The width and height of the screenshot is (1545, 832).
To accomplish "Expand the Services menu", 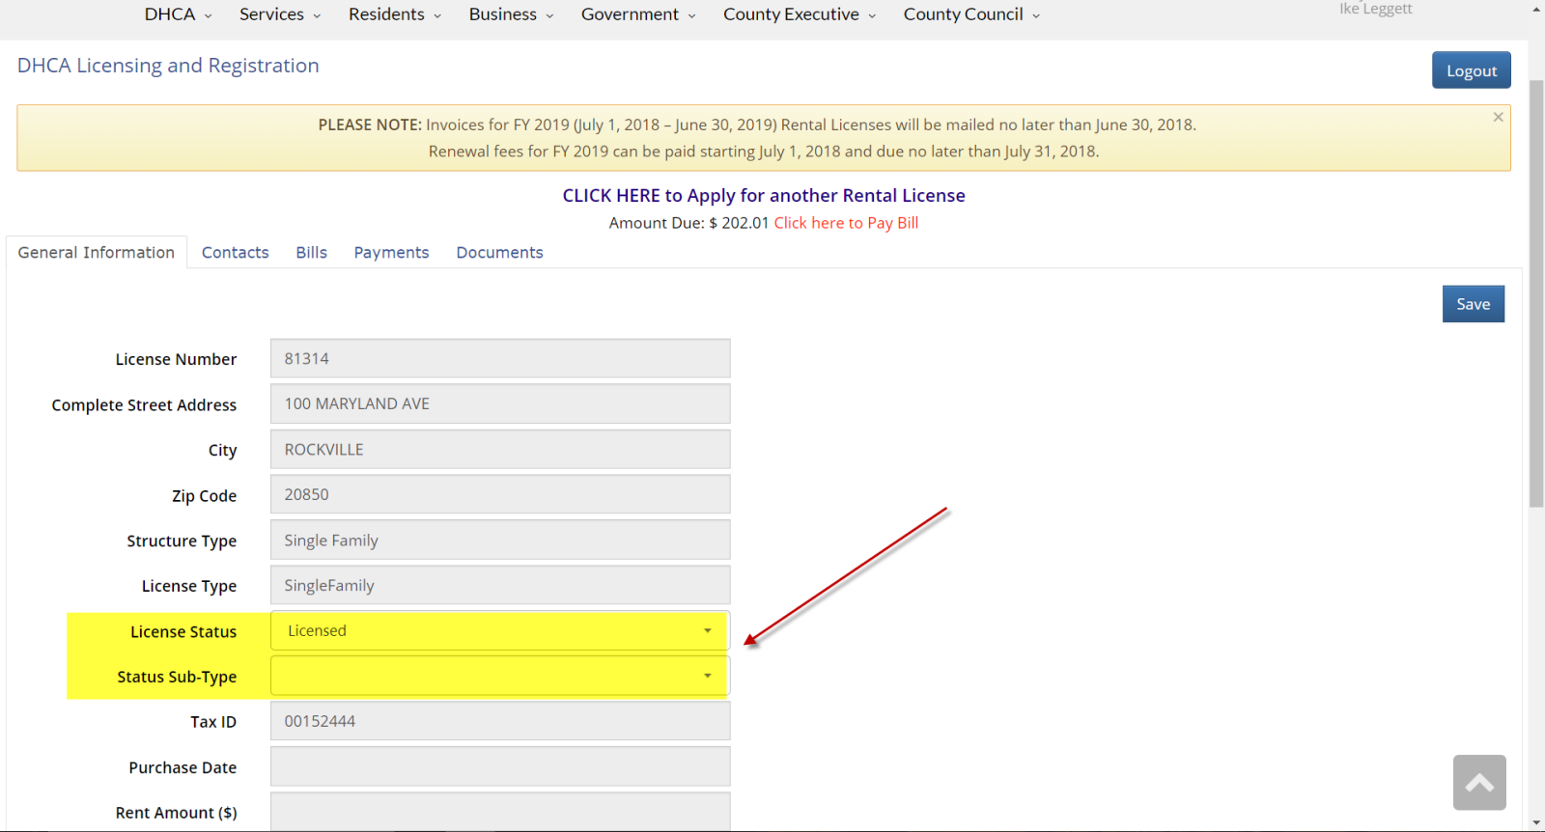I will (x=280, y=14).
